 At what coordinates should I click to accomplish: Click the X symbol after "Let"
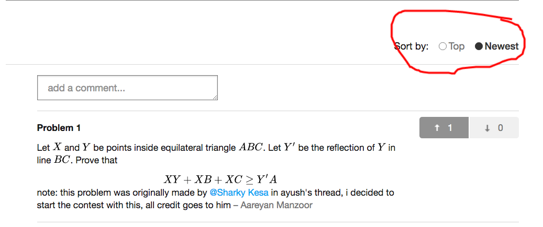point(57,148)
